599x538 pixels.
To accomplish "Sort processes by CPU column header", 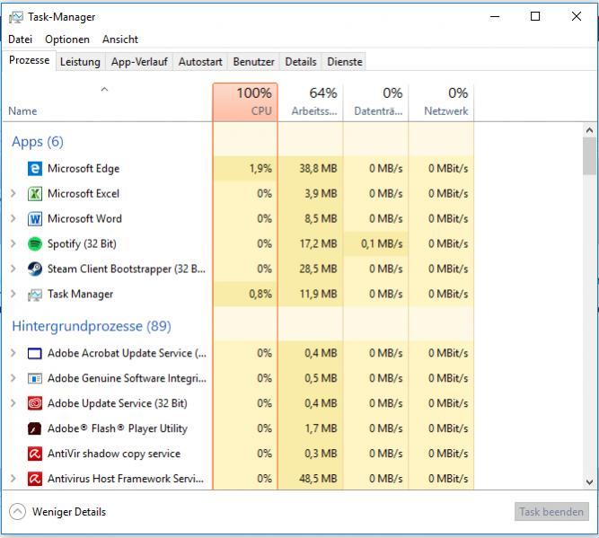I will pos(245,101).
